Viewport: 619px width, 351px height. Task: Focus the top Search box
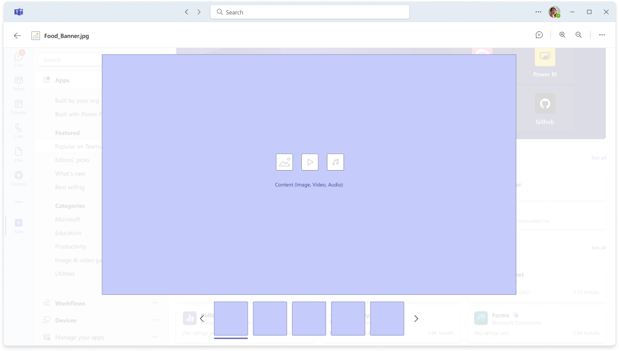(x=309, y=12)
